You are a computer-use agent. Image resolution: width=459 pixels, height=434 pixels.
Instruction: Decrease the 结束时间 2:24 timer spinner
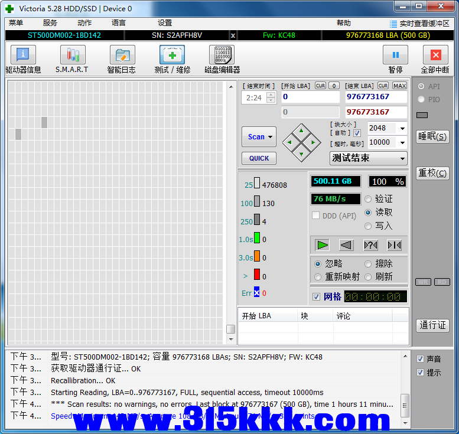(271, 100)
